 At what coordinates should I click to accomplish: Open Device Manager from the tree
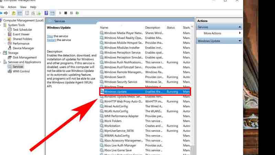click(23, 48)
